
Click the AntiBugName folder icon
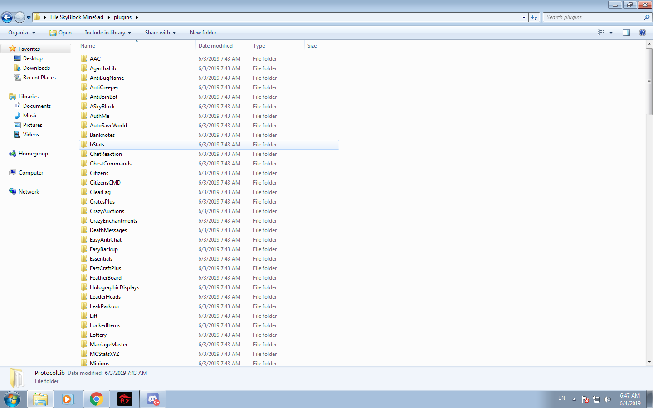coord(84,78)
